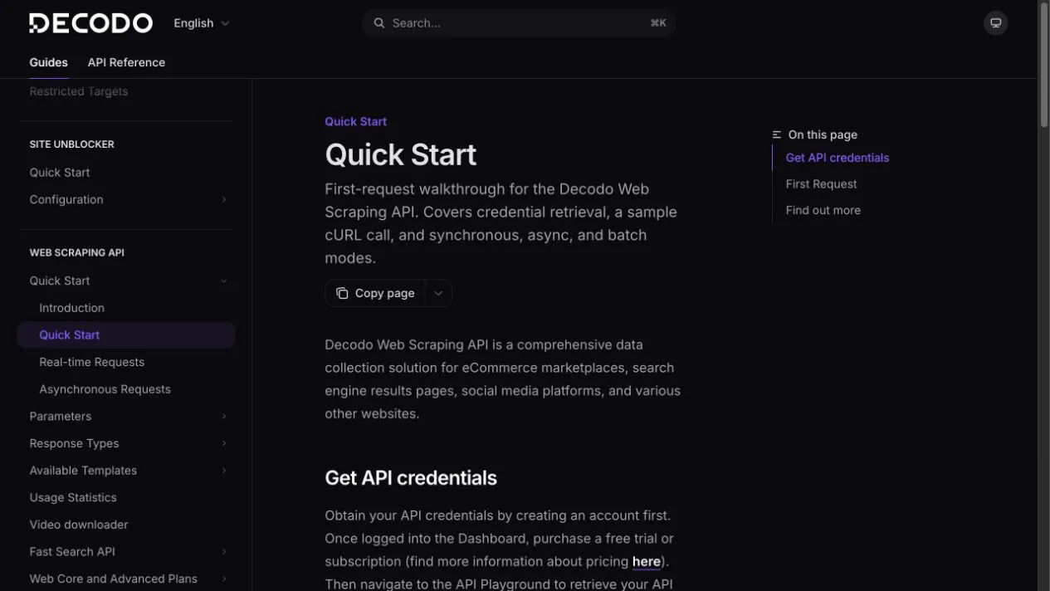Open the English language dropdown
This screenshot has height=591, width=1050.
click(x=202, y=23)
